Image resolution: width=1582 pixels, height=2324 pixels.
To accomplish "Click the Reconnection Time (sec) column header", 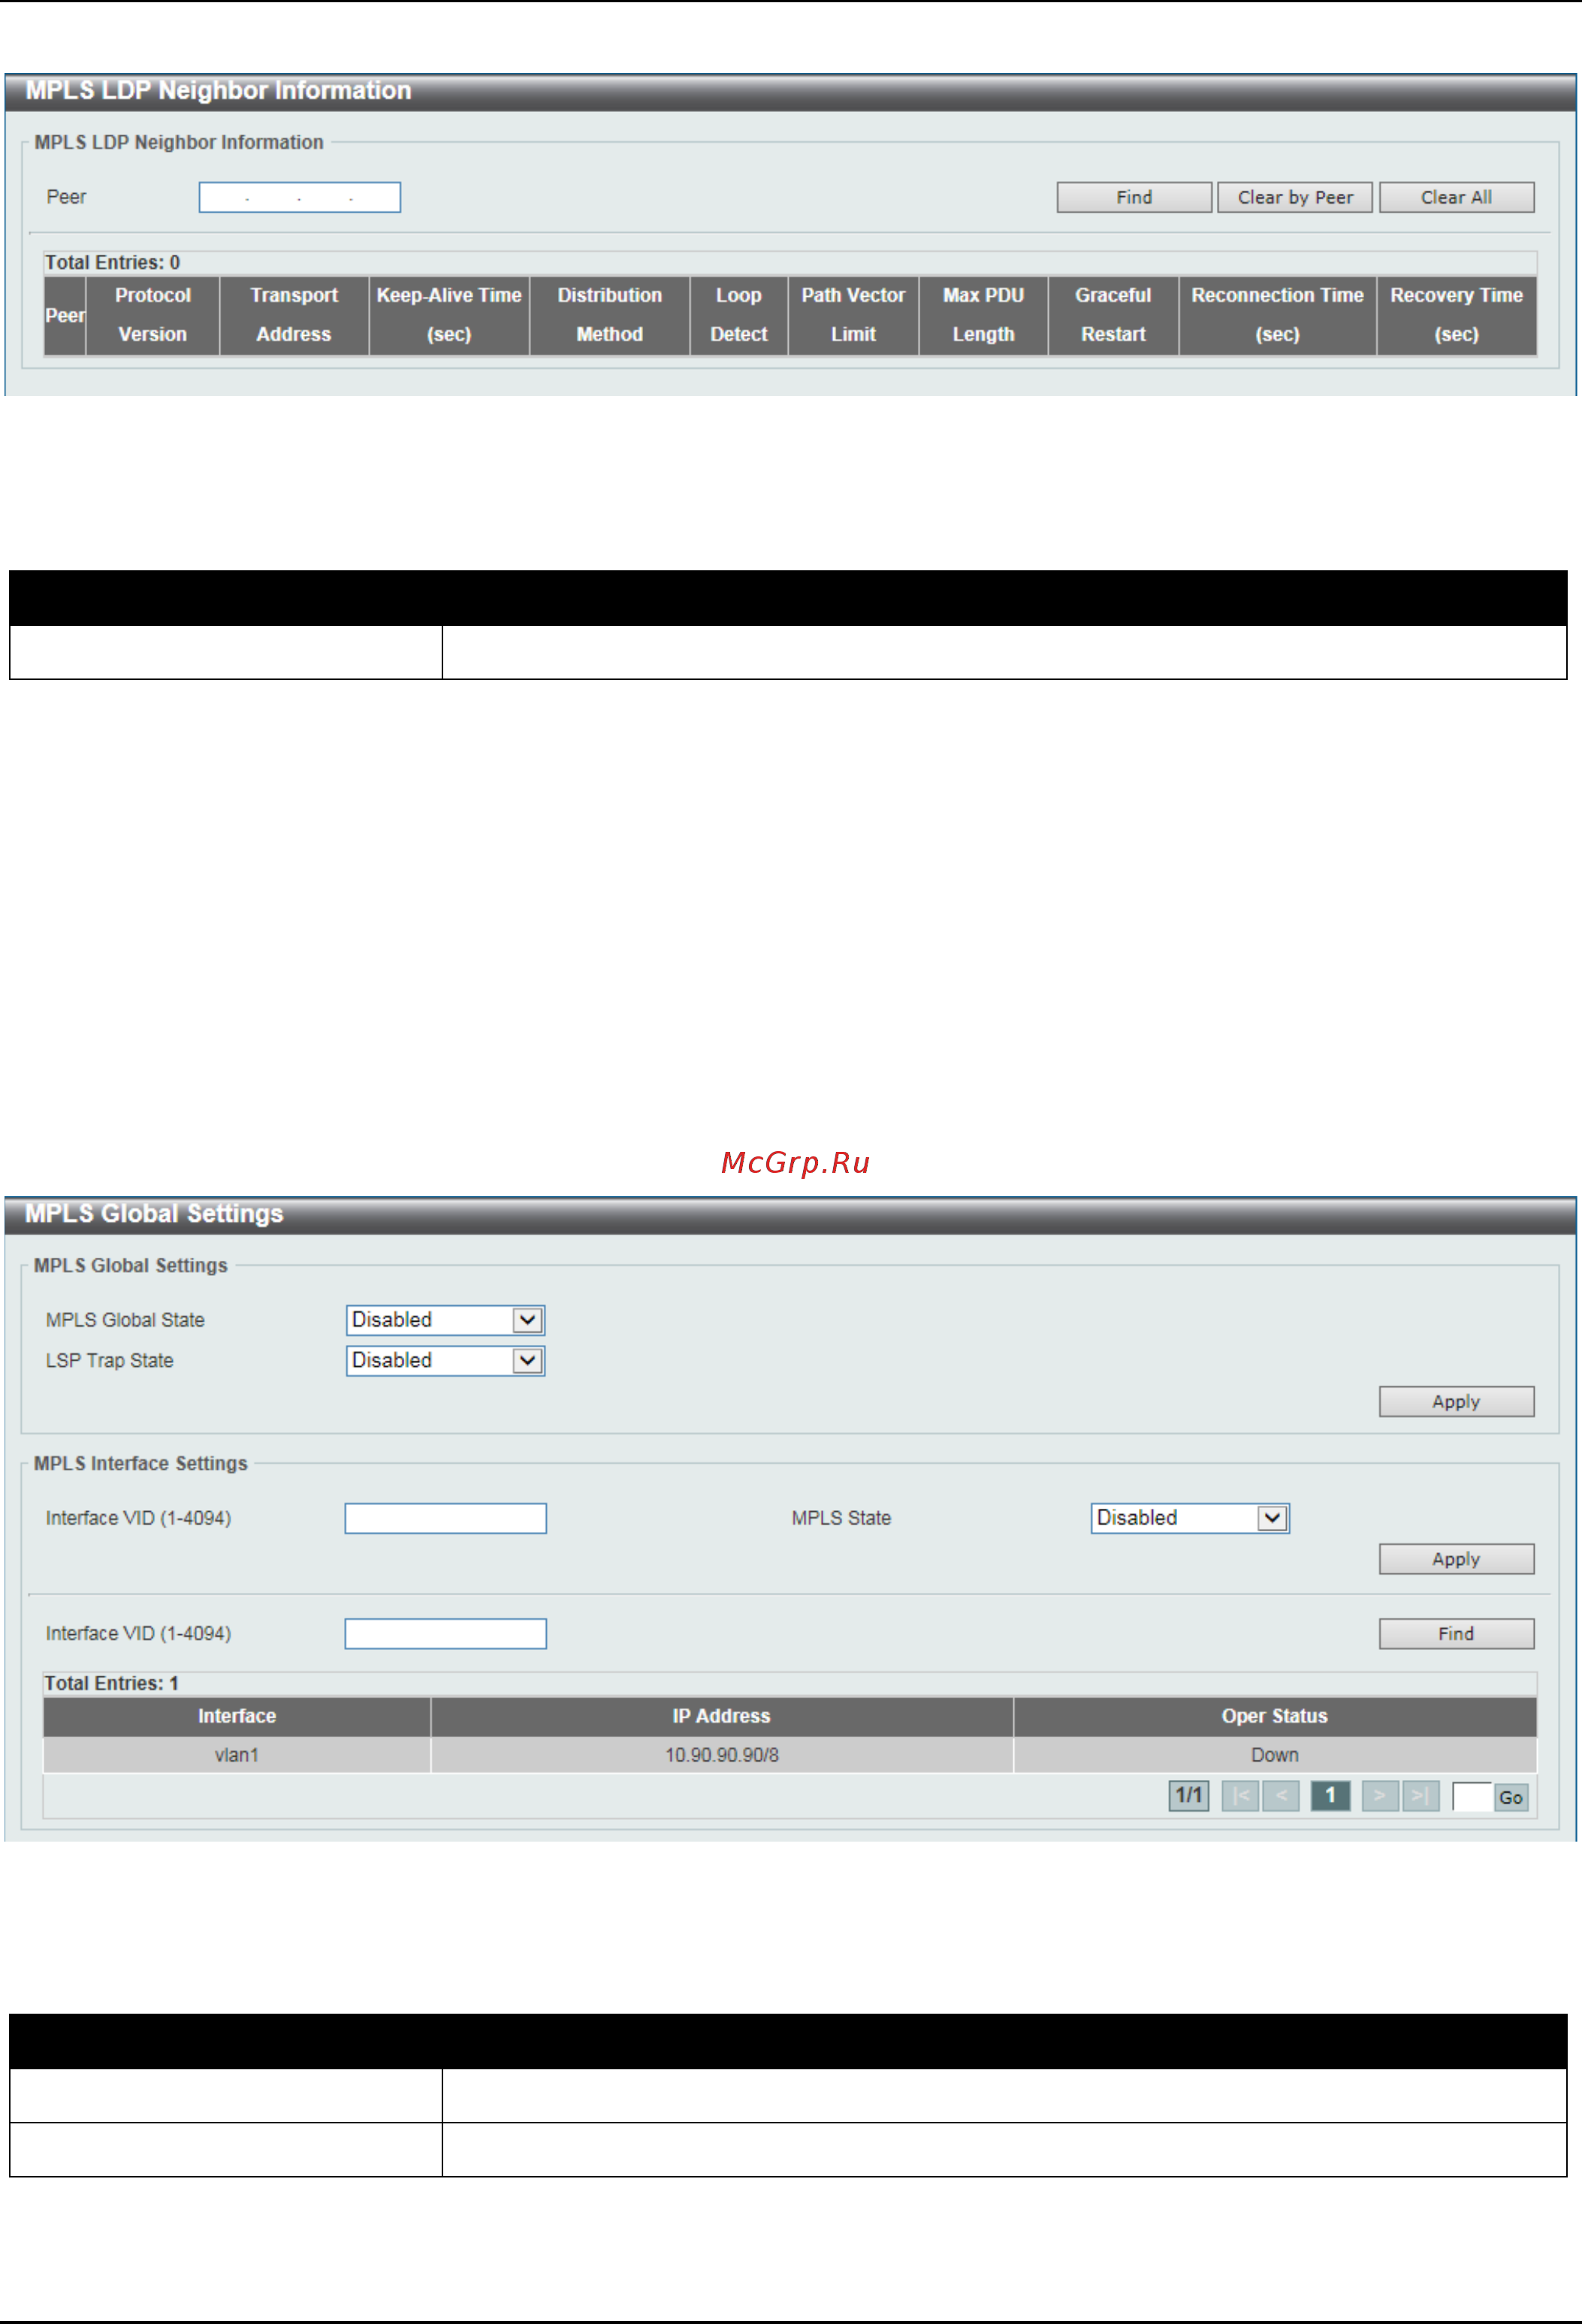I will [x=1278, y=315].
